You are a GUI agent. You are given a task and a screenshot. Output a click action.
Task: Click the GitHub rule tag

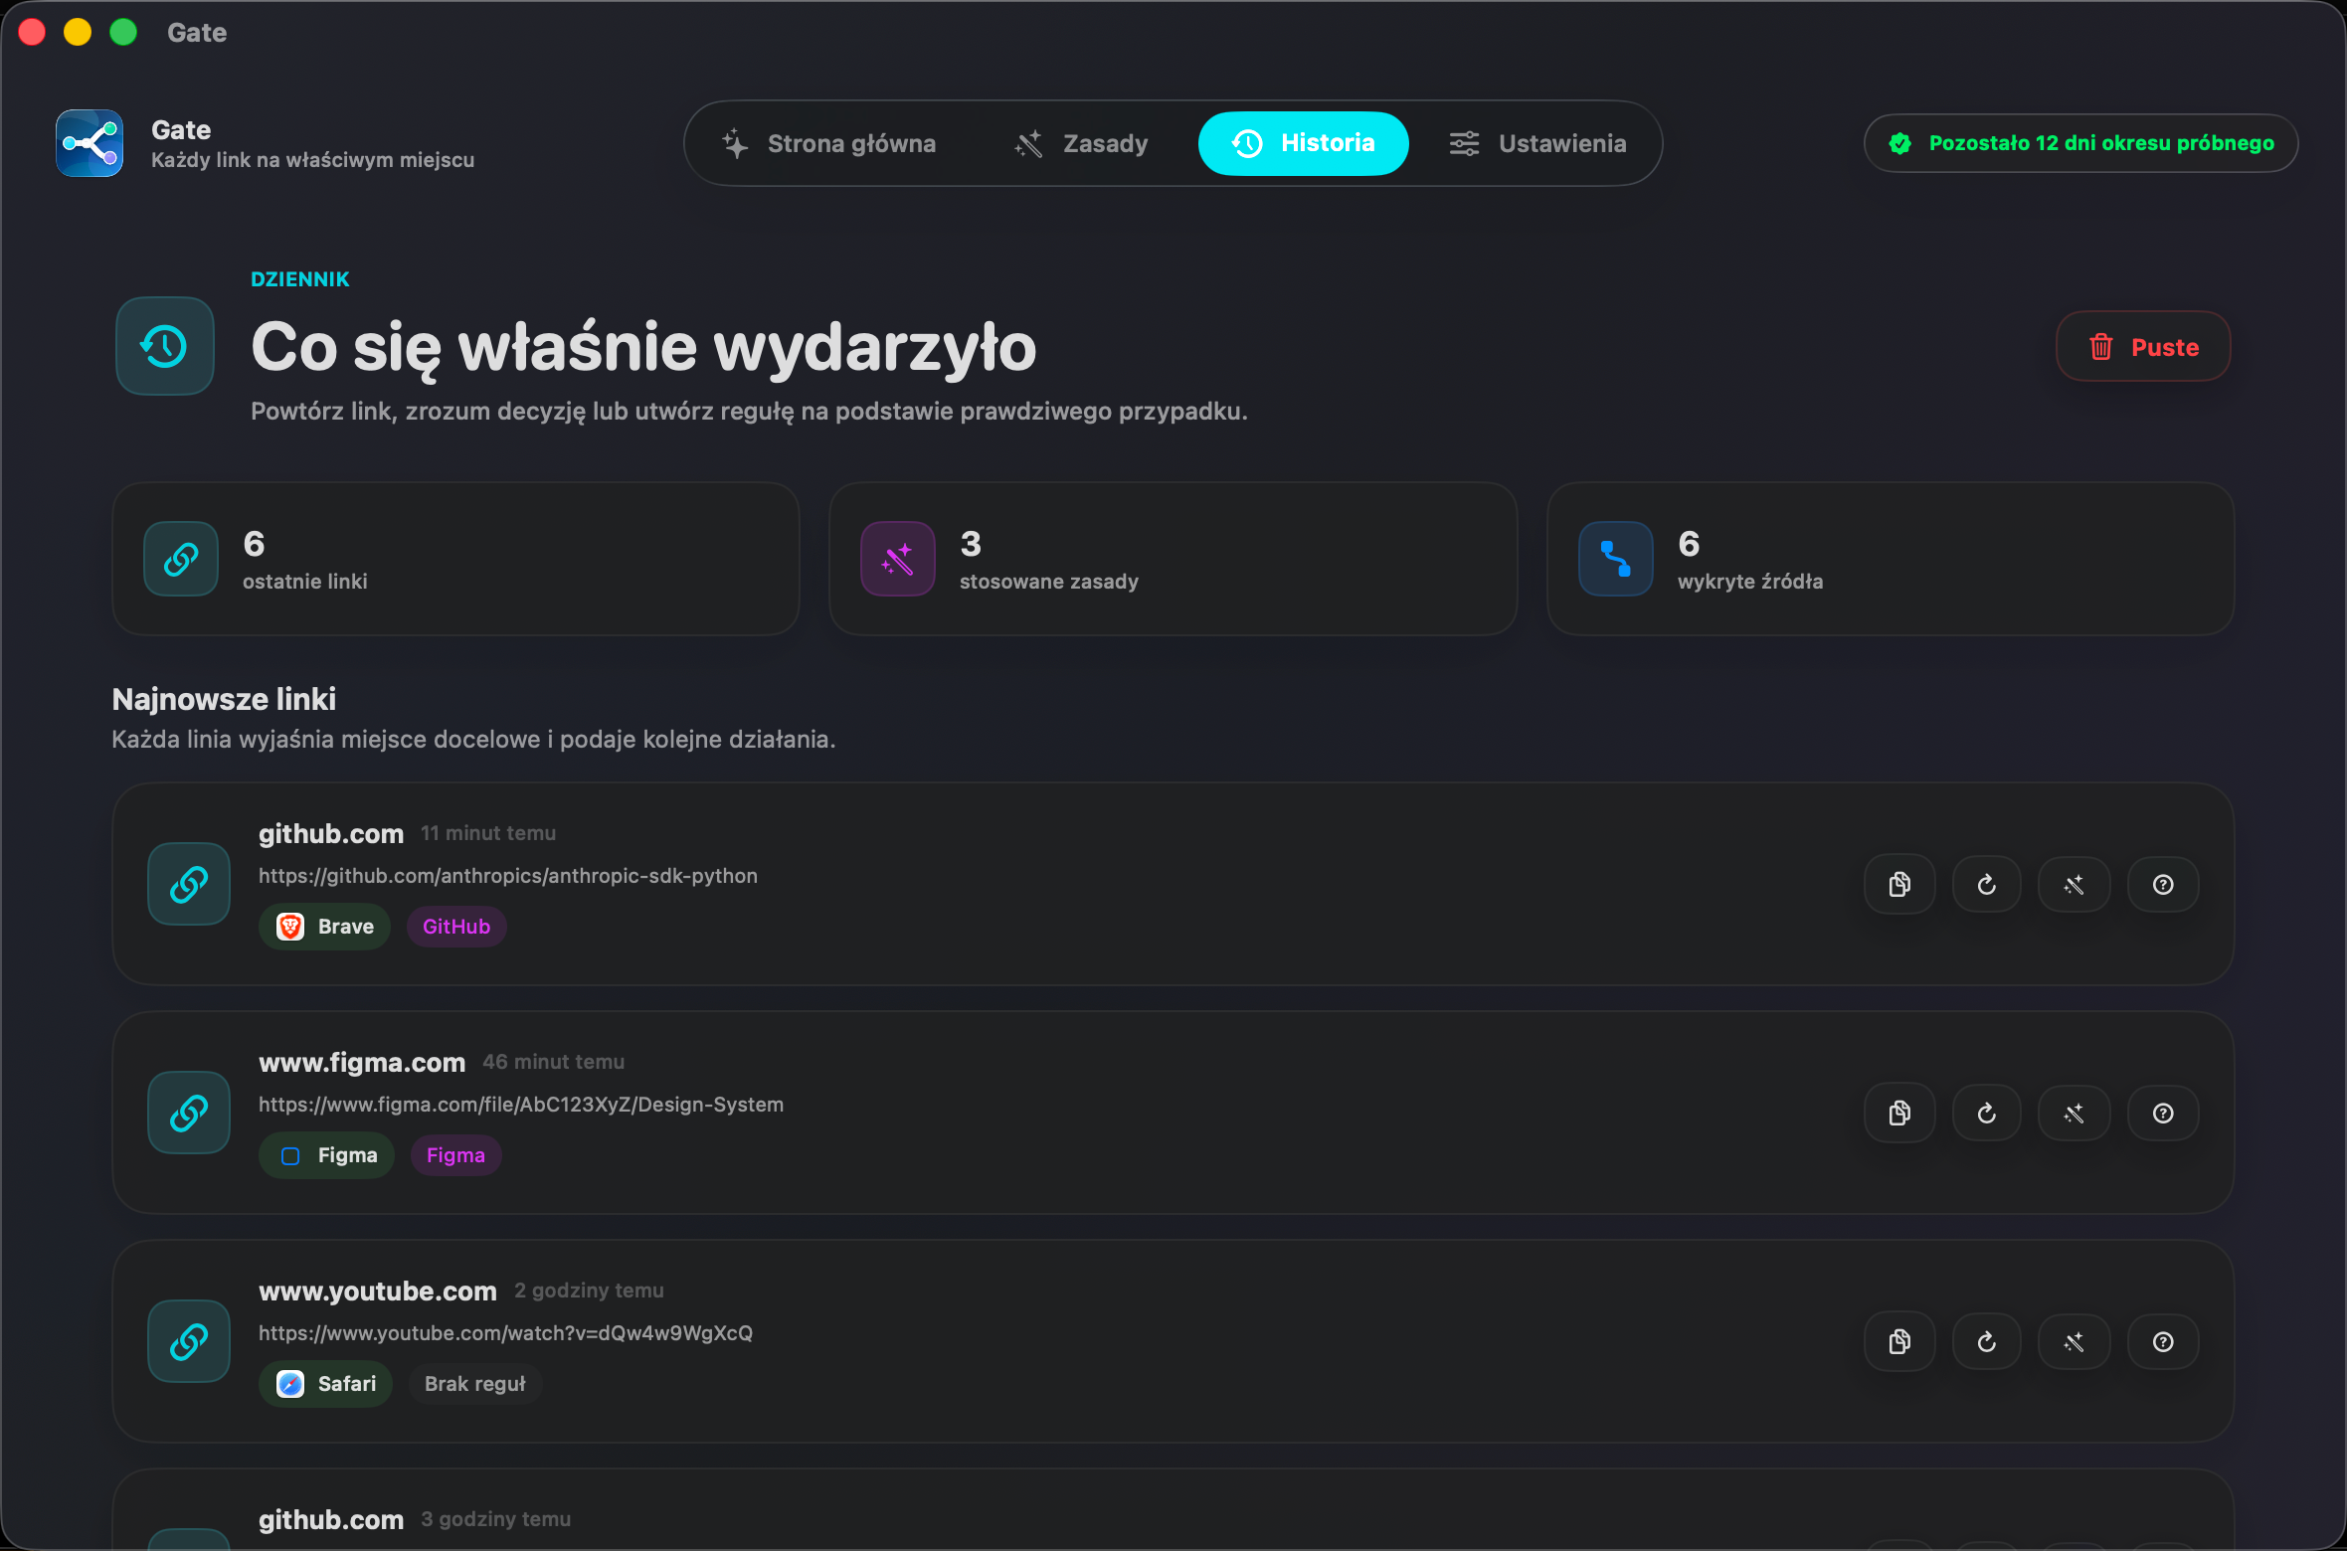pyautogui.click(x=456, y=927)
